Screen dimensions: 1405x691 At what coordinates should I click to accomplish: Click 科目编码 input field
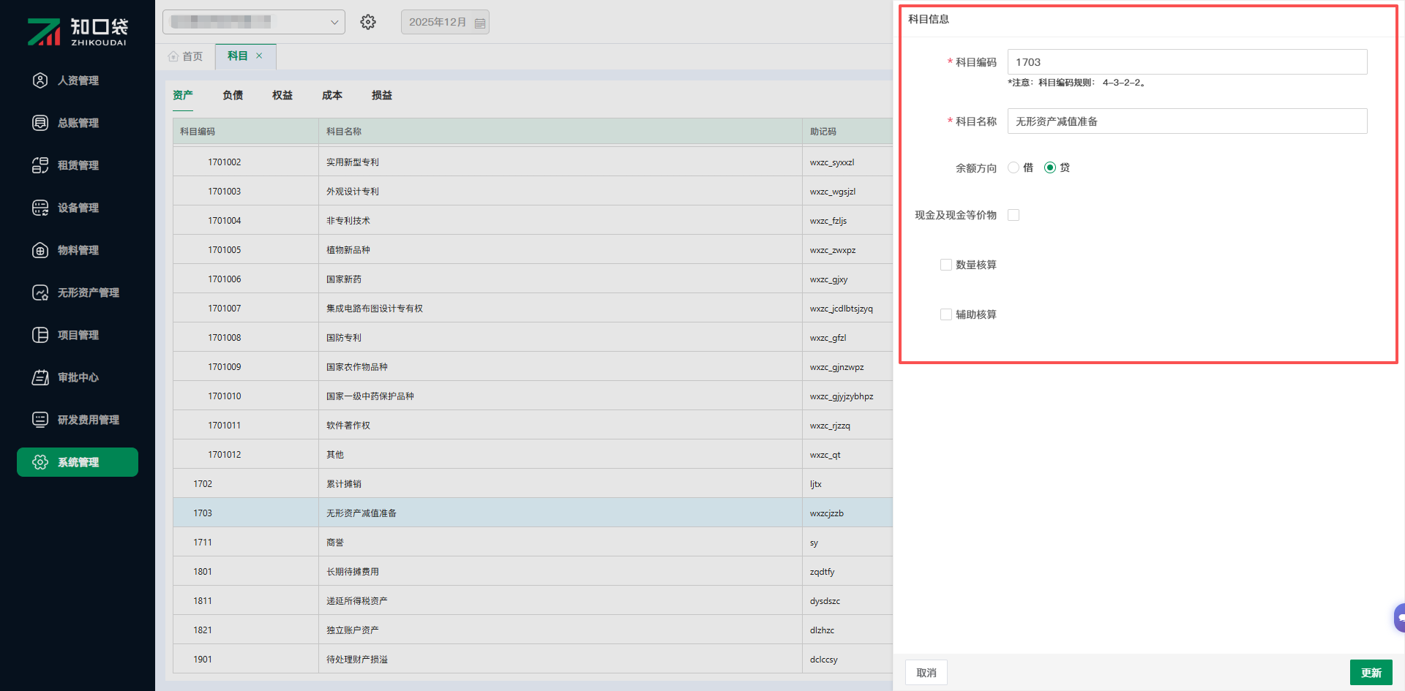[1187, 62]
